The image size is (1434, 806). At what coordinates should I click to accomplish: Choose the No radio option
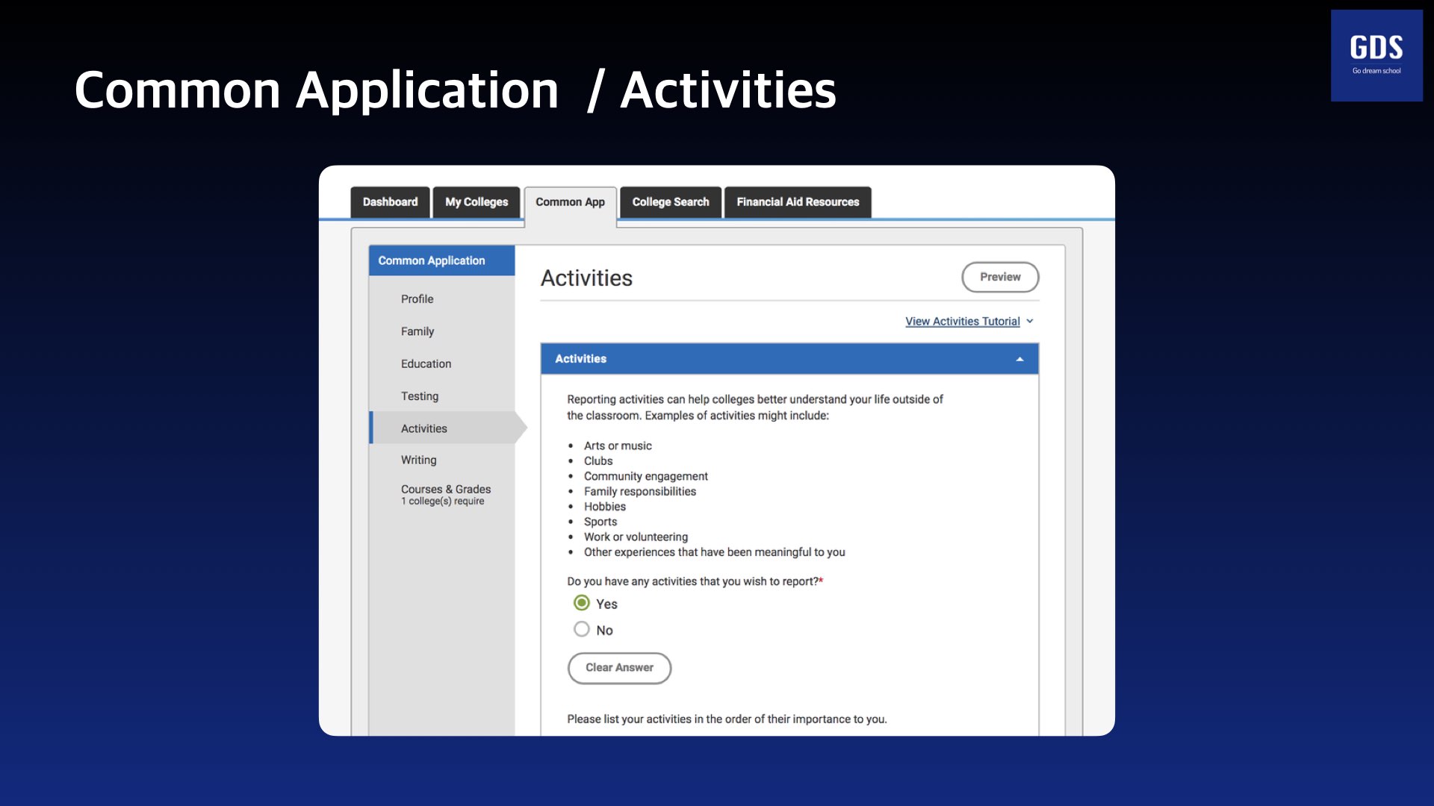click(x=582, y=629)
